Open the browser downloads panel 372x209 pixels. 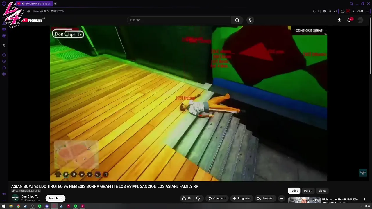pos(353,11)
